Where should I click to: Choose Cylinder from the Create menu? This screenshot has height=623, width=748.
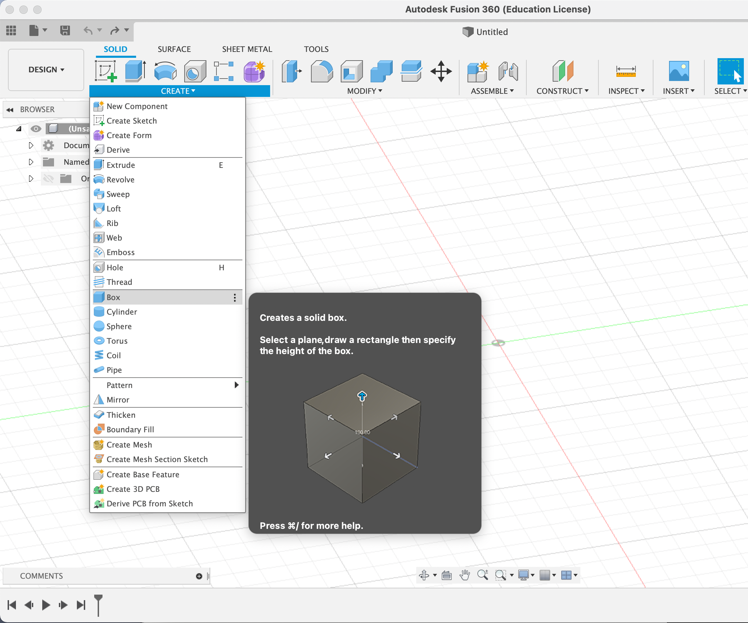(122, 312)
